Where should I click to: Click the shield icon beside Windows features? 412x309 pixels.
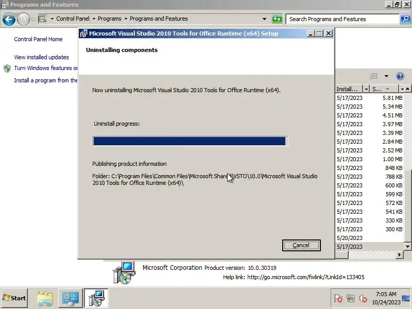(x=7, y=68)
